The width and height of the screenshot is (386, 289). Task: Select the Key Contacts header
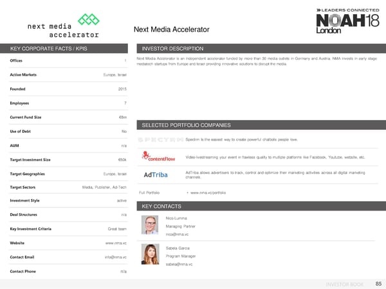coord(161,206)
